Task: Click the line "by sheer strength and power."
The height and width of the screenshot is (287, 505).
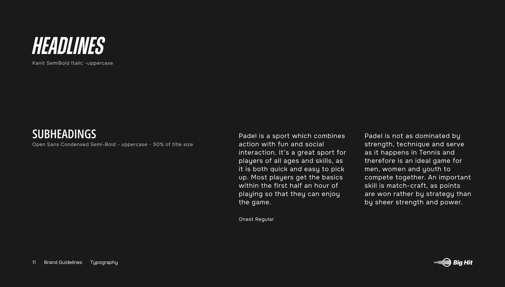Action: tap(413, 202)
